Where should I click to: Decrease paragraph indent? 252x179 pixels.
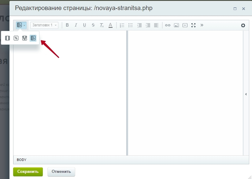click(x=148, y=25)
